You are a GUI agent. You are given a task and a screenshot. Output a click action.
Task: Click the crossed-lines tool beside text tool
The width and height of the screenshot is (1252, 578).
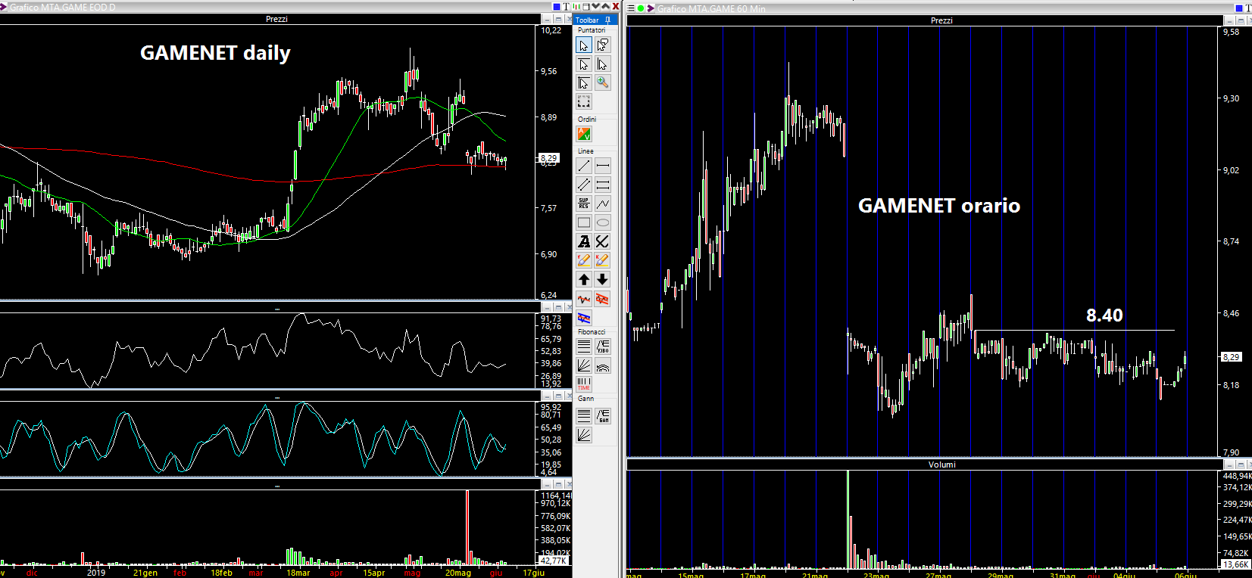pyautogui.click(x=602, y=241)
